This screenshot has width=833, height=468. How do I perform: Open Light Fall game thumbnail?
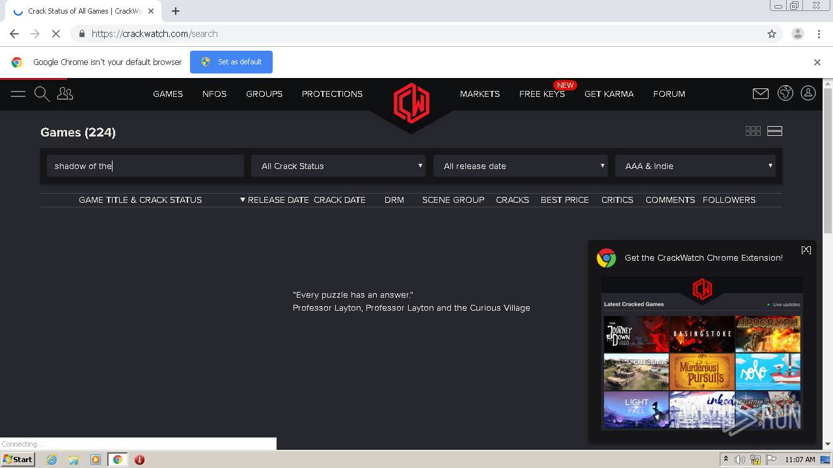pyautogui.click(x=636, y=409)
